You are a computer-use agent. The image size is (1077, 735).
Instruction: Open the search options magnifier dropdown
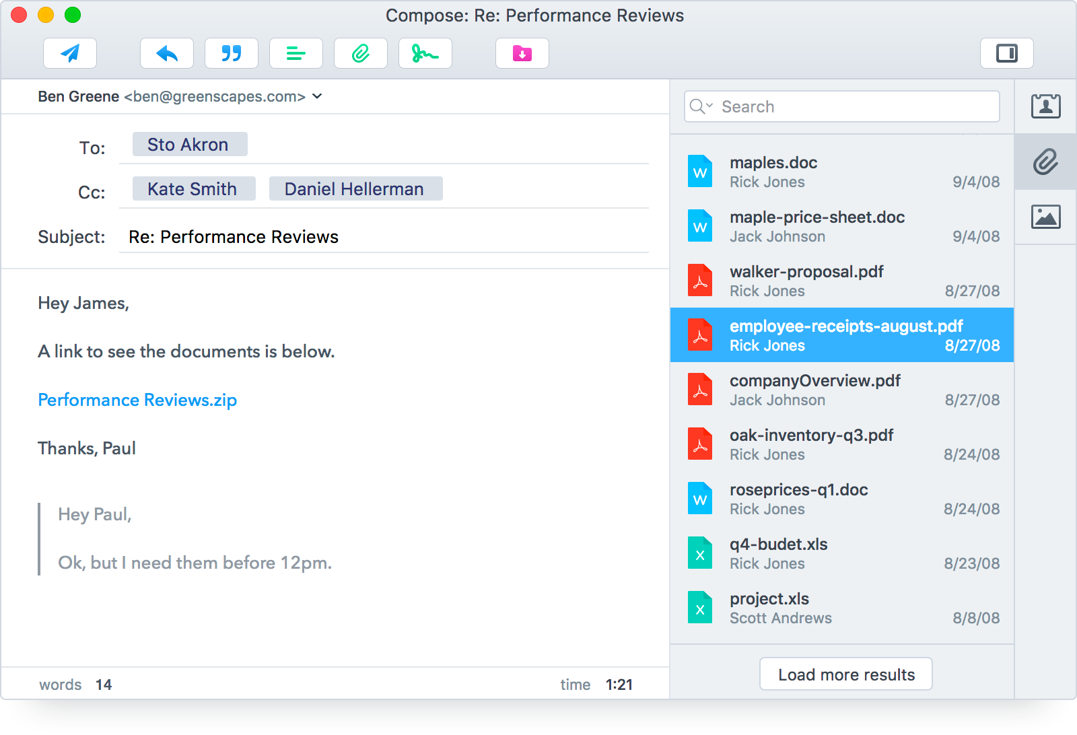[701, 106]
